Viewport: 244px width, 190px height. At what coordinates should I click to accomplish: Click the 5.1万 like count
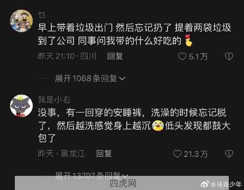198,57
